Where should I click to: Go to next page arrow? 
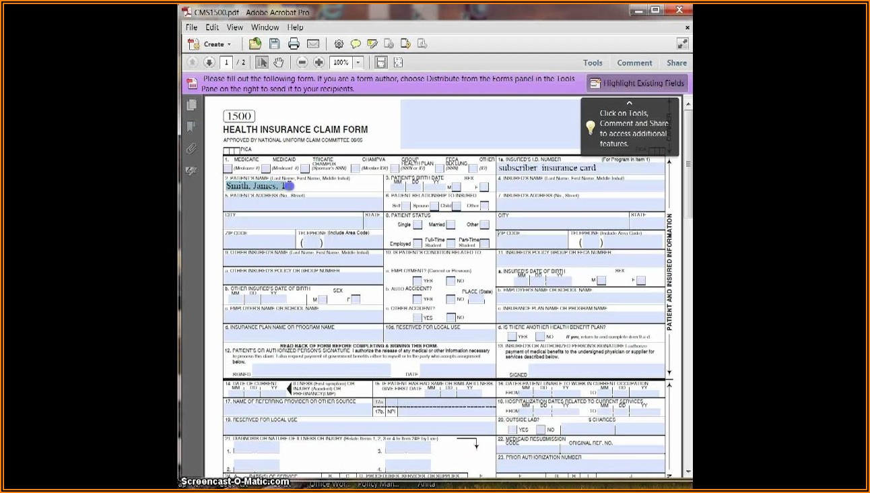click(209, 63)
